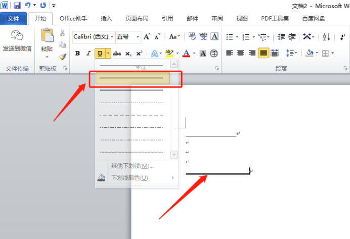
Task: Toggle justified paragraph alignment
Action: (x=264, y=53)
